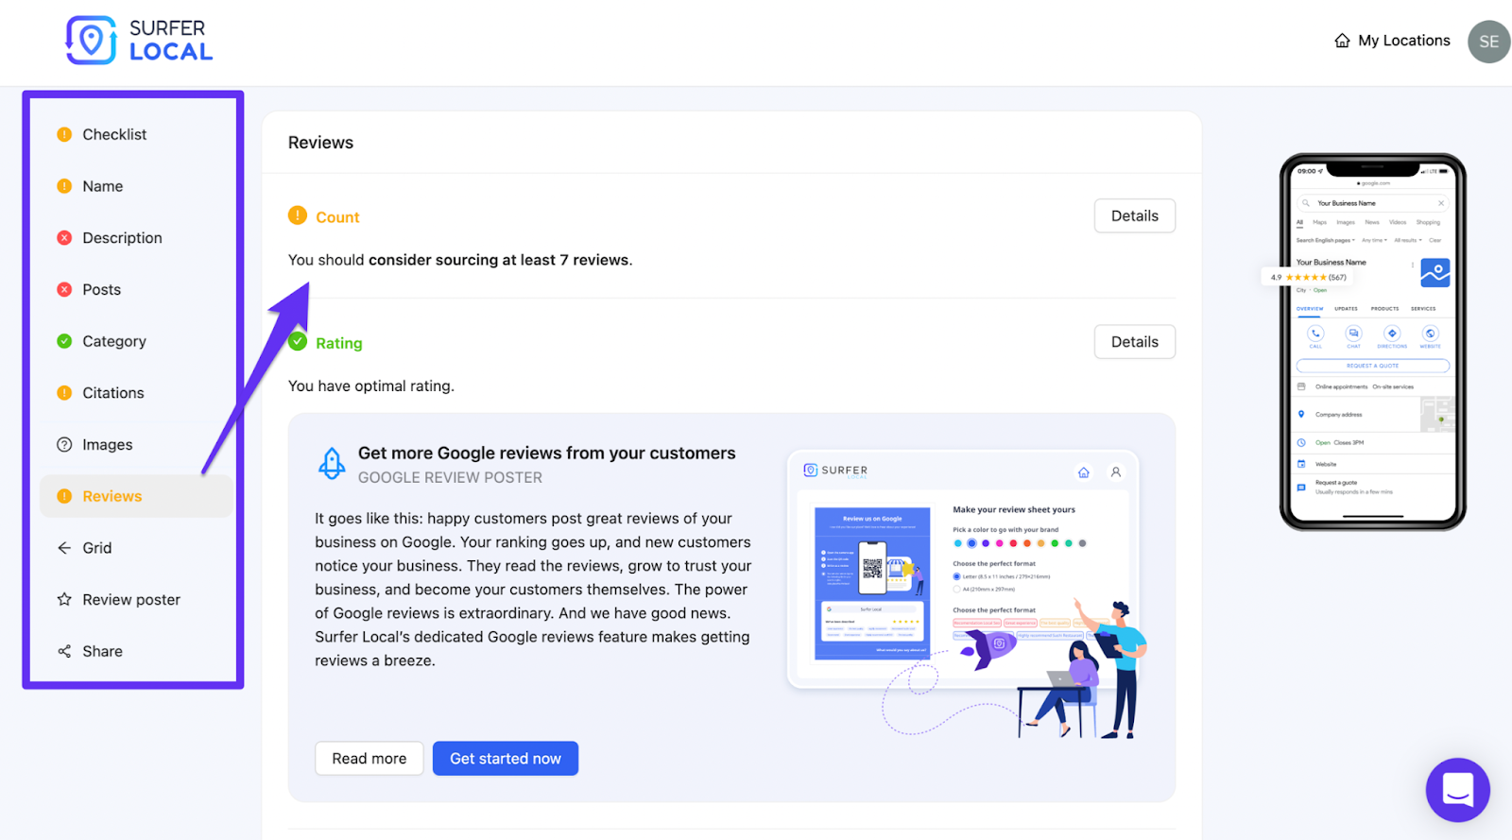Click the Surfer Local logo icon
This screenshot has height=840, width=1512.
tap(91, 41)
